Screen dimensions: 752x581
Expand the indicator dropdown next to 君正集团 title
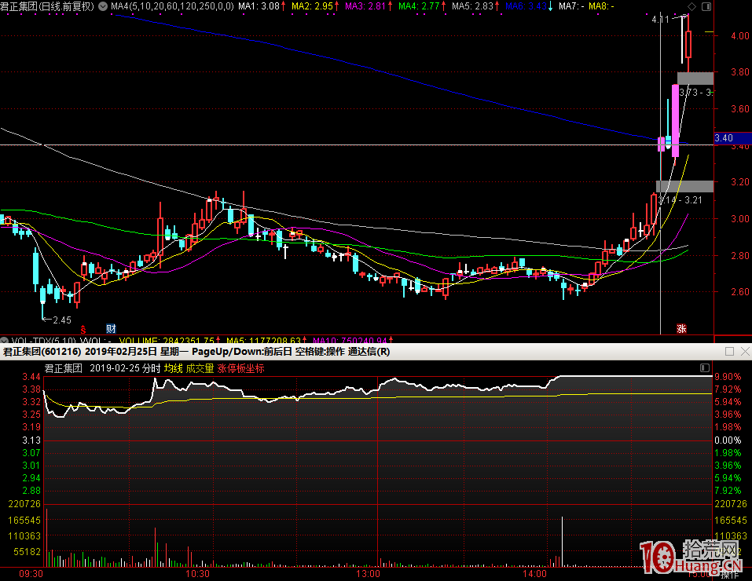pos(101,6)
